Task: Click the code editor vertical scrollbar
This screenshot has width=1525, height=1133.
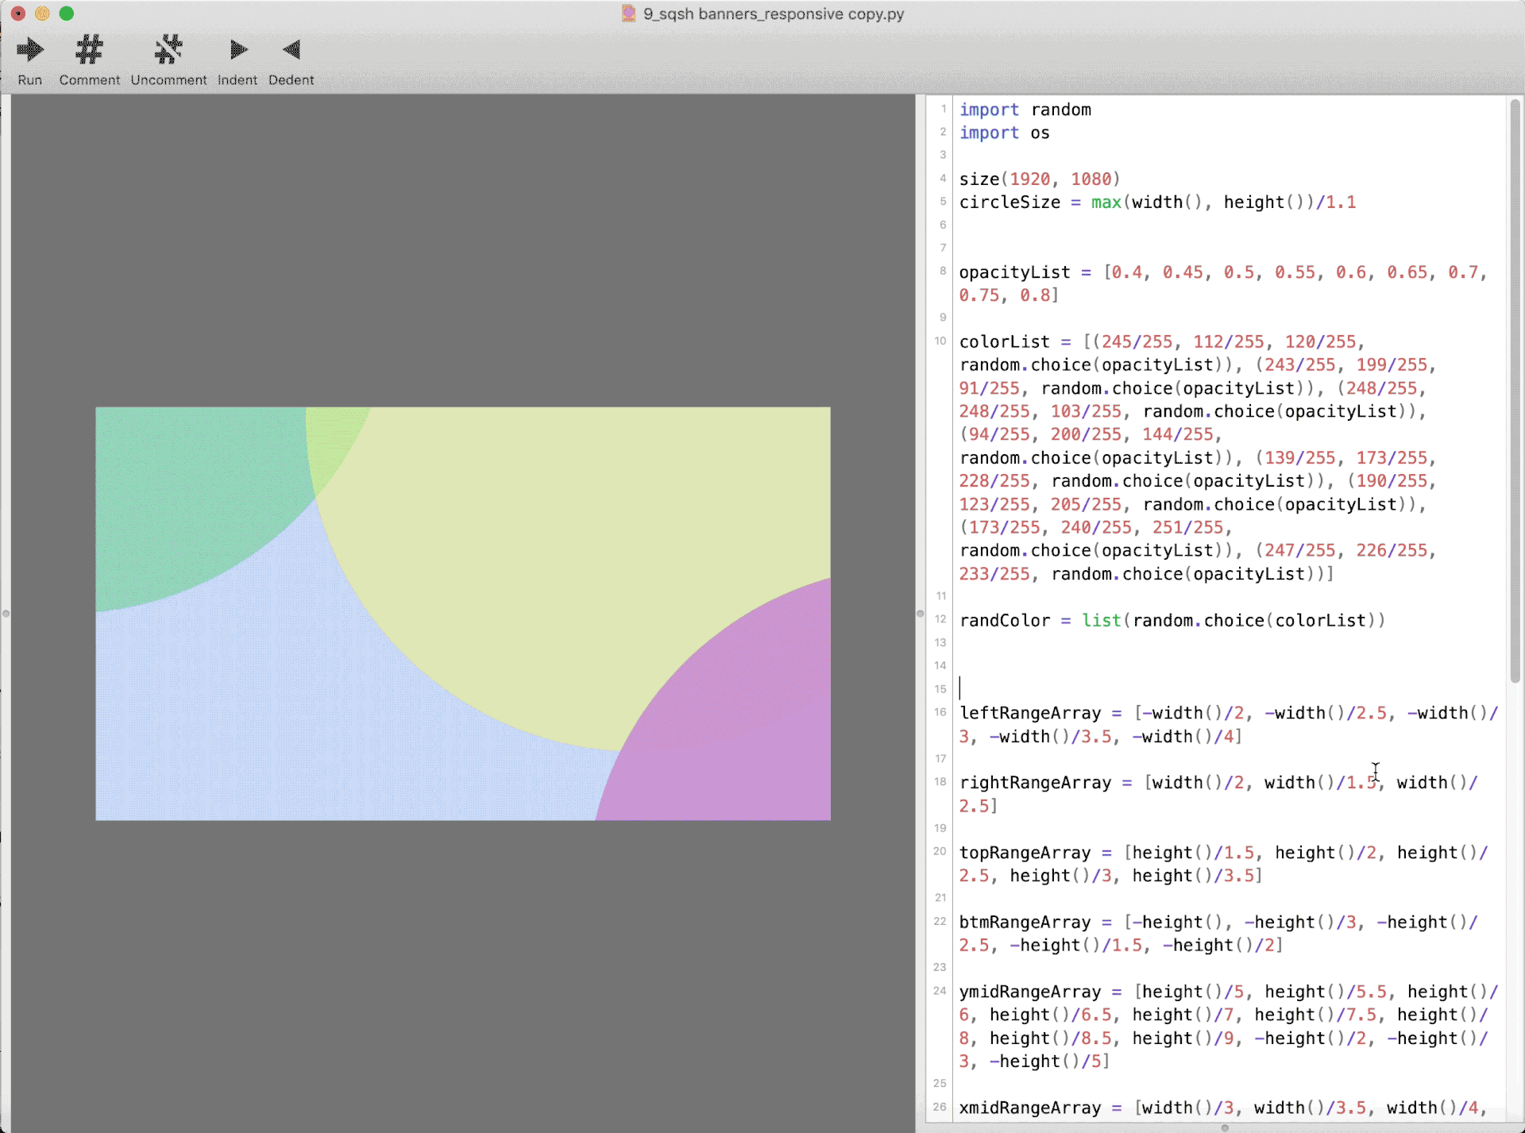Action: (x=1515, y=391)
